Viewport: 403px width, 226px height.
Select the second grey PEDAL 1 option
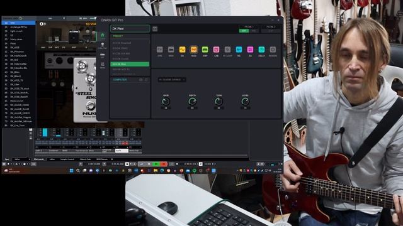pyautogui.click(x=254, y=31)
